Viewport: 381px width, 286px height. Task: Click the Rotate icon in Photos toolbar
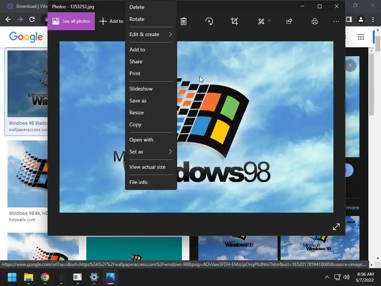click(x=209, y=21)
